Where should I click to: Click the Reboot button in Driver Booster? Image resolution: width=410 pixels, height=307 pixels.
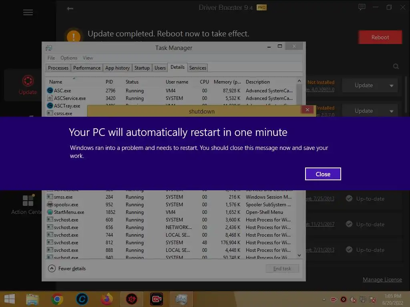(380, 37)
